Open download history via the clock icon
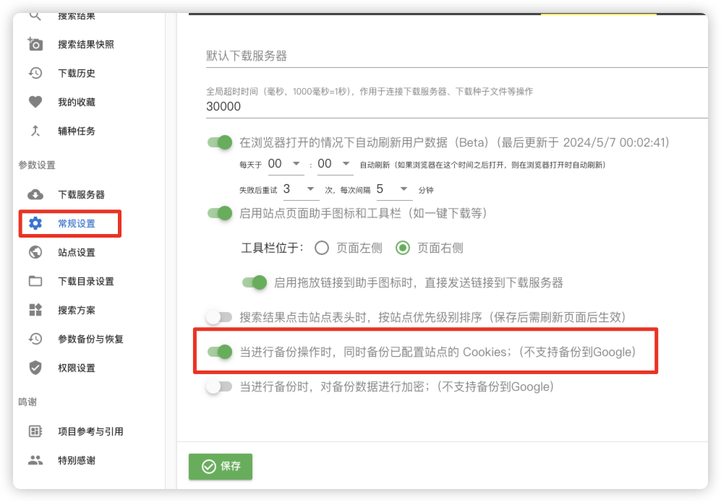Screen dimensions: 721x502 [x=35, y=73]
